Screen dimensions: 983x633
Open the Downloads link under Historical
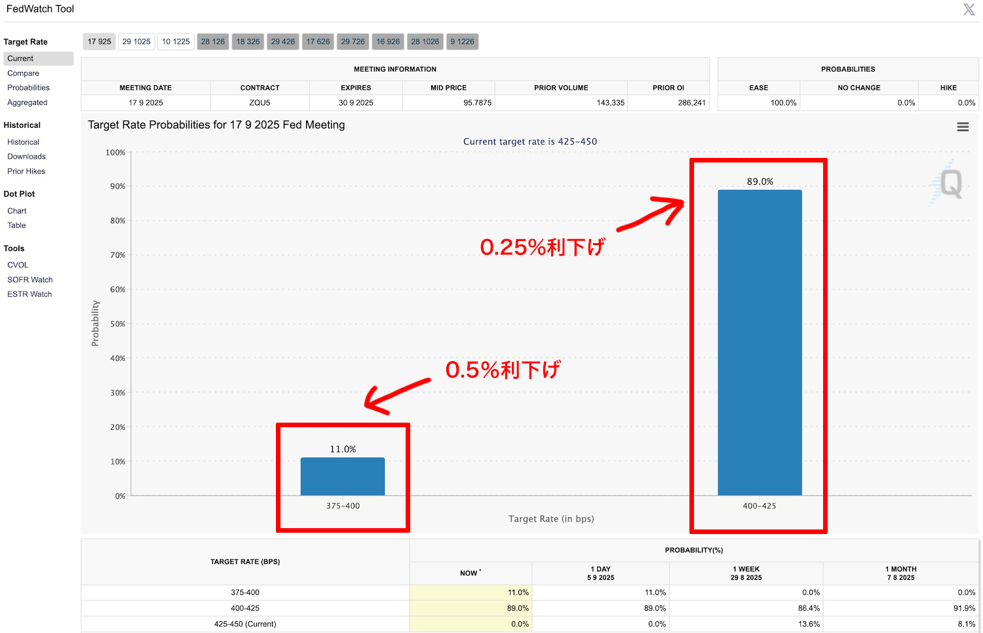click(27, 157)
